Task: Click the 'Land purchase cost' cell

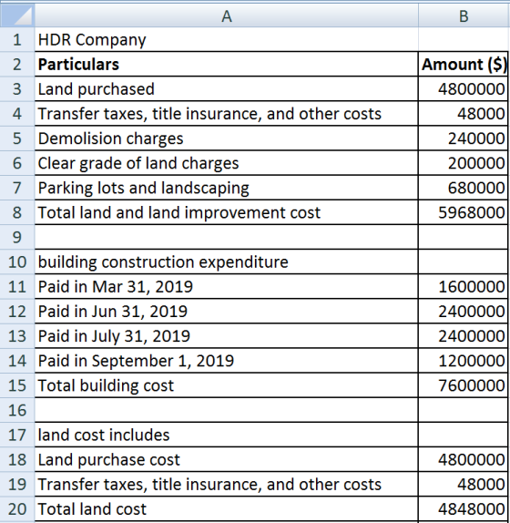Action: [227, 459]
